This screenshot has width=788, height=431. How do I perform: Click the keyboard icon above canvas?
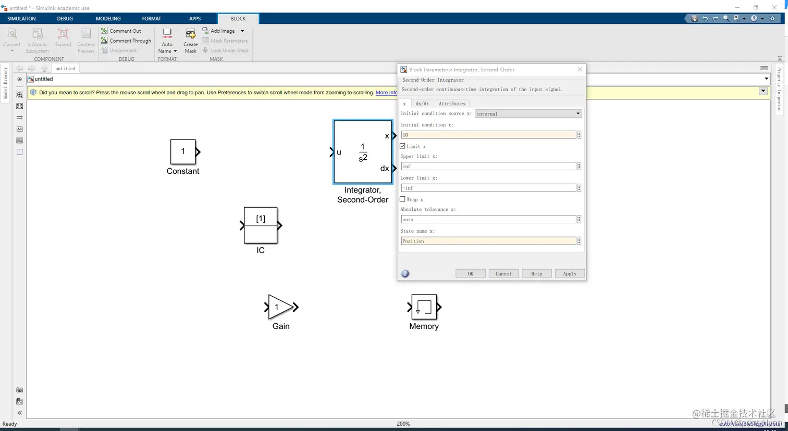(764, 68)
